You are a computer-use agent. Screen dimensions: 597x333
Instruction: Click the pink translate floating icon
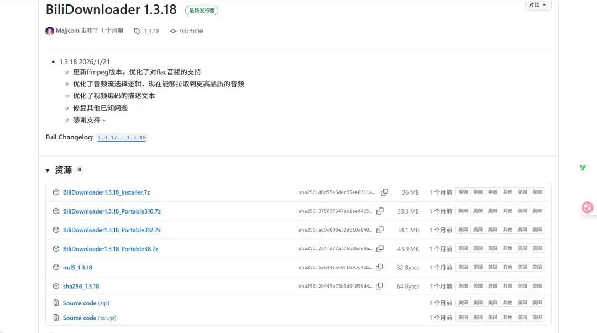tap(587, 207)
